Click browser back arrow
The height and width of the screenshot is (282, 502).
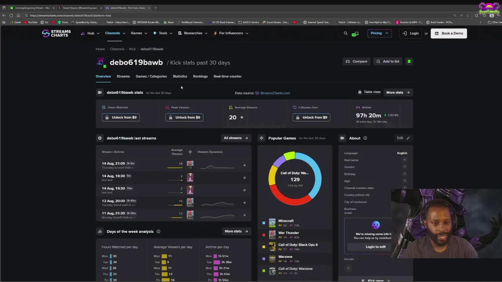tap(4, 15)
